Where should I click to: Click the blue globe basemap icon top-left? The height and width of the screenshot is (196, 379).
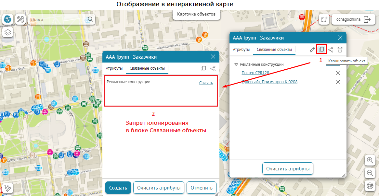click(7, 19)
